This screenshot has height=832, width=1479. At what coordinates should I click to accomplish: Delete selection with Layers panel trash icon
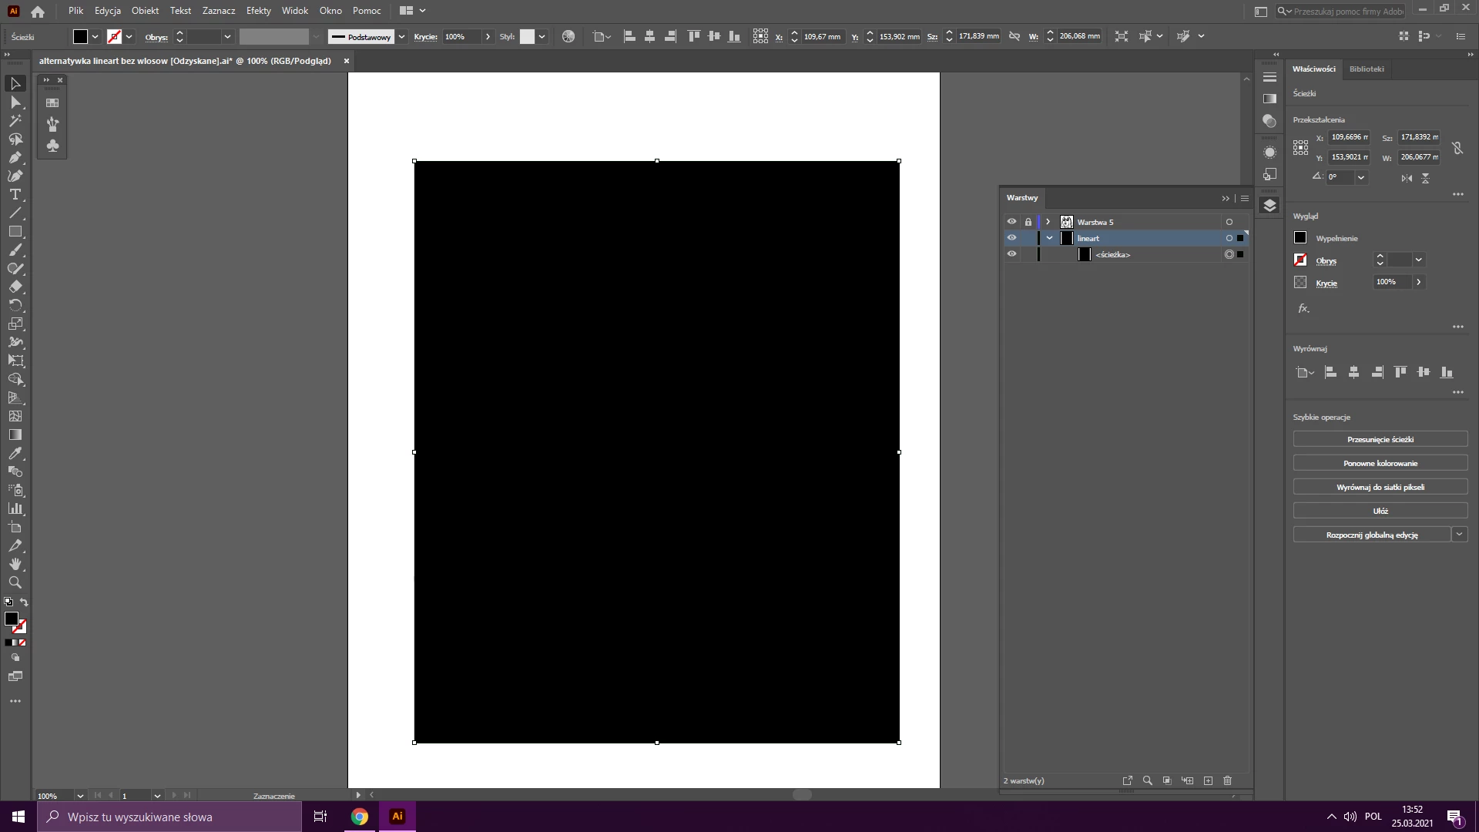pos(1228,780)
